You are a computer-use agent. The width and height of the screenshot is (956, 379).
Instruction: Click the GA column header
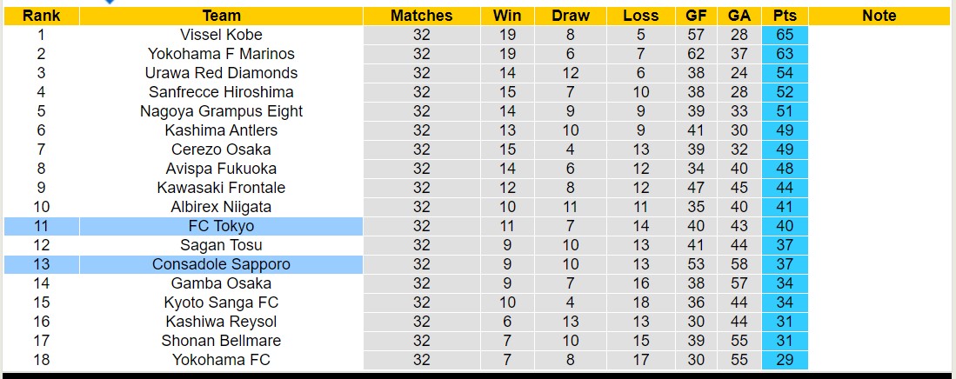(x=739, y=16)
